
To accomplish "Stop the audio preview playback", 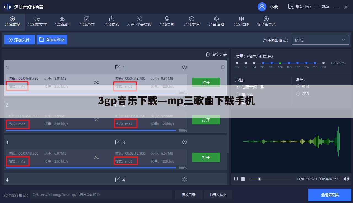I will coord(243,179).
